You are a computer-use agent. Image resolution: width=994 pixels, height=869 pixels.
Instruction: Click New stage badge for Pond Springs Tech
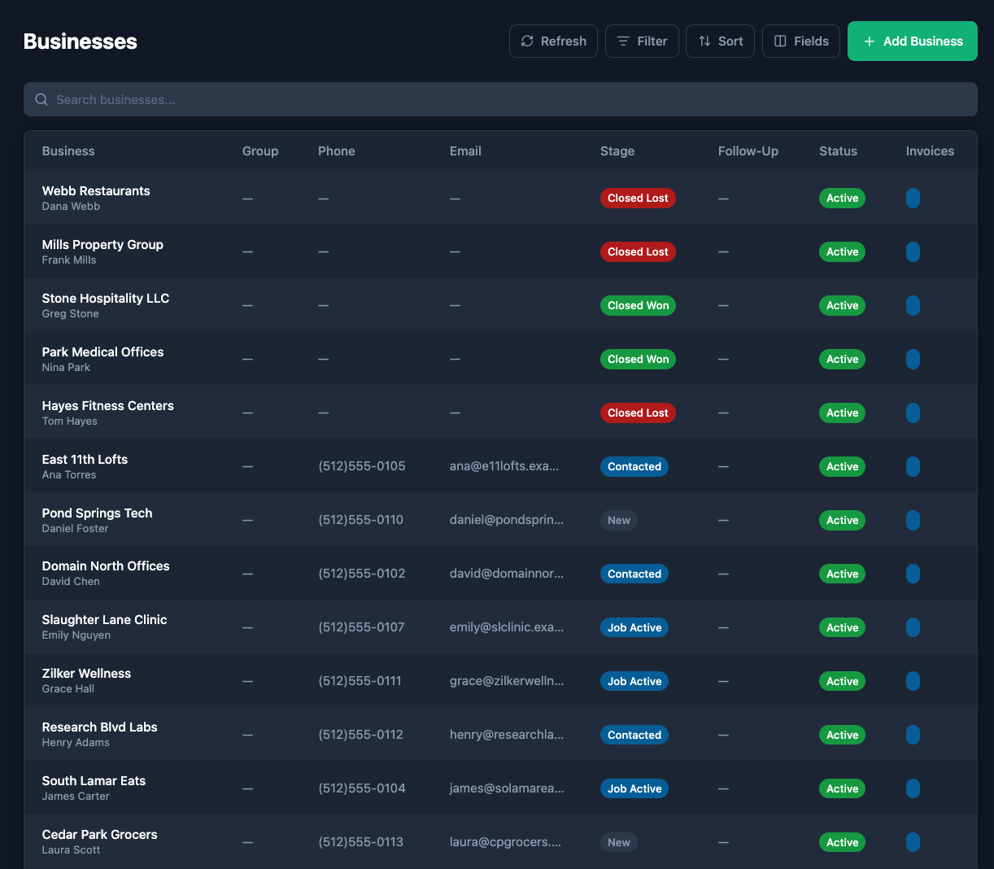tap(619, 520)
